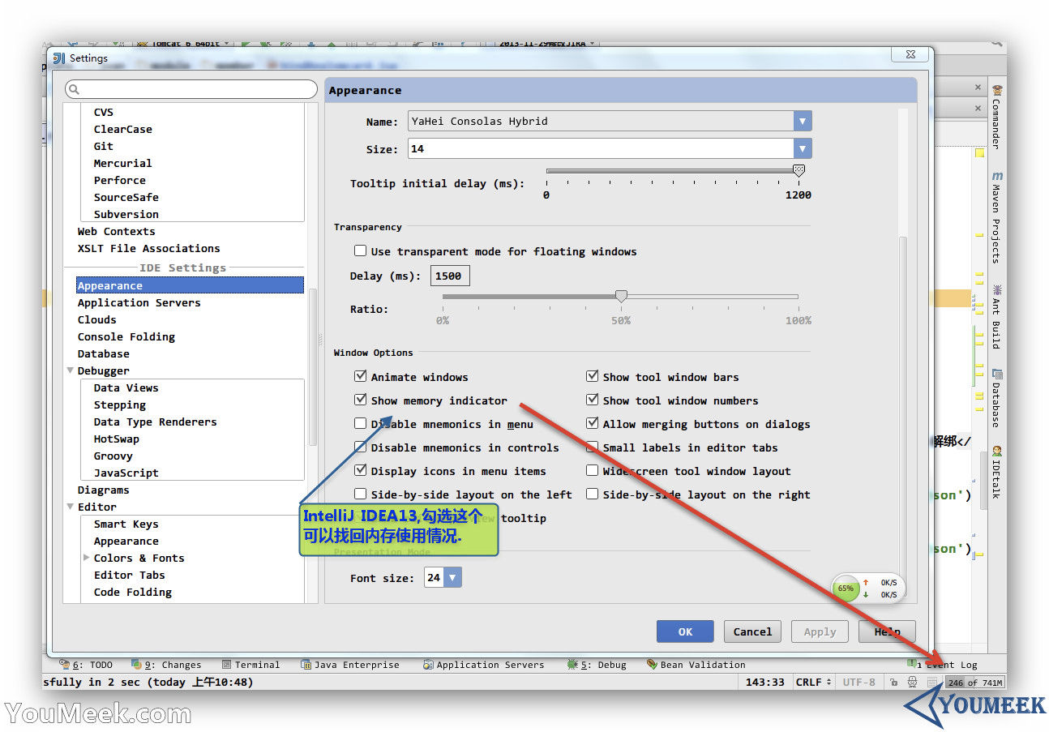Open the Debug tool window
1049x732 pixels.
(x=597, y=665)
